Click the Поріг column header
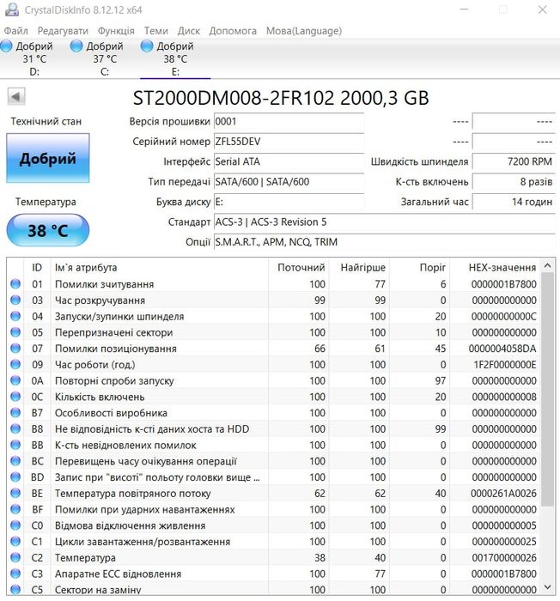Image resolution: width=560 pixels, height=601 pixels. (x=420, y=267)
